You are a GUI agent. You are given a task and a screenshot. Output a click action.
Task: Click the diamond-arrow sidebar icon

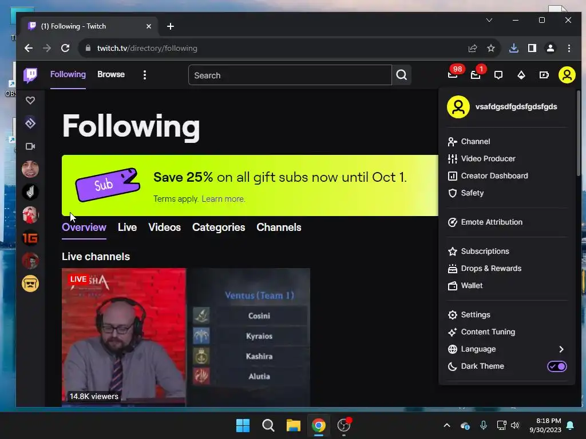pyautogui.click(x=30, y=123)
